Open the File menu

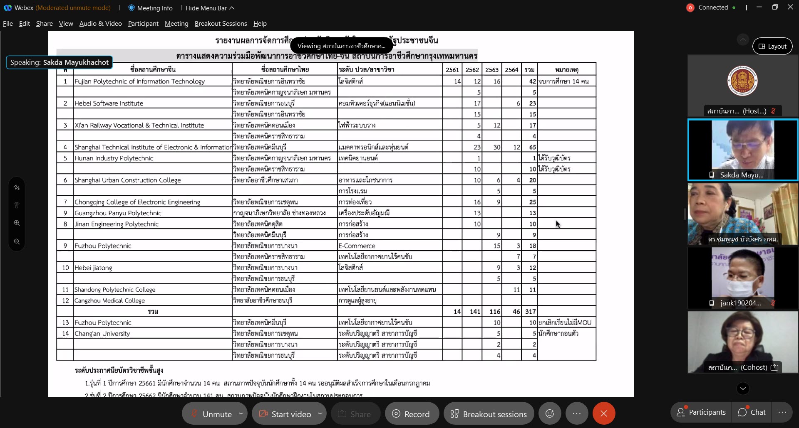[7, 24]
